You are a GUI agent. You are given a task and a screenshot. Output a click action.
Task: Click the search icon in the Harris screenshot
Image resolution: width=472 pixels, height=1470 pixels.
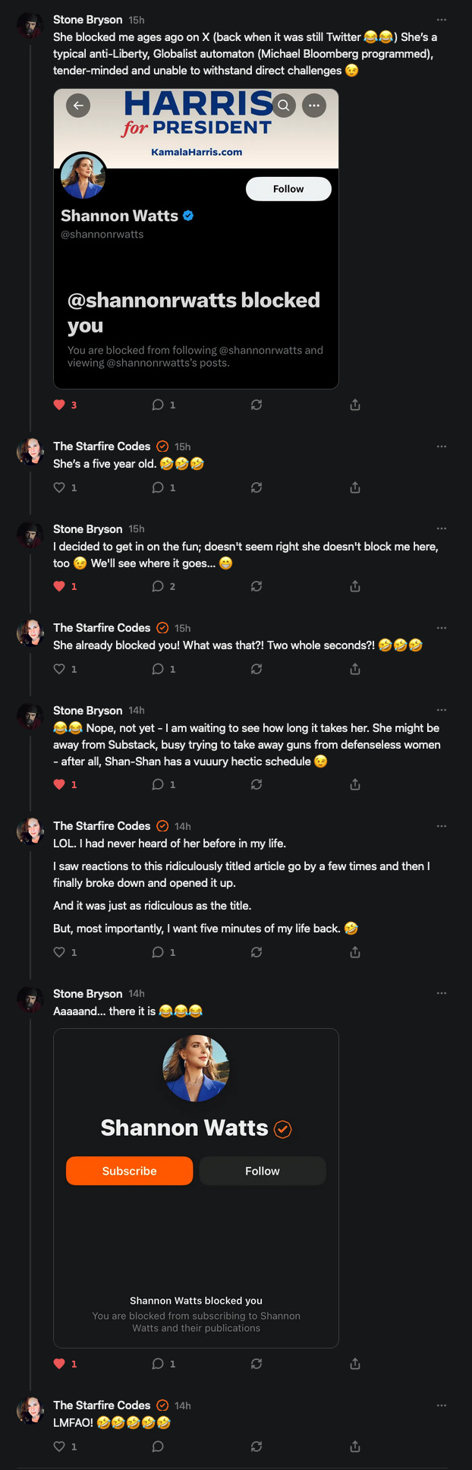[283, 106]
